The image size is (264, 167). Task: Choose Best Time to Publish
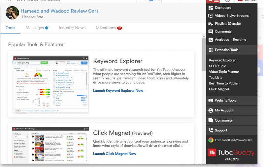pyautogui.click(x=224, y=83)
